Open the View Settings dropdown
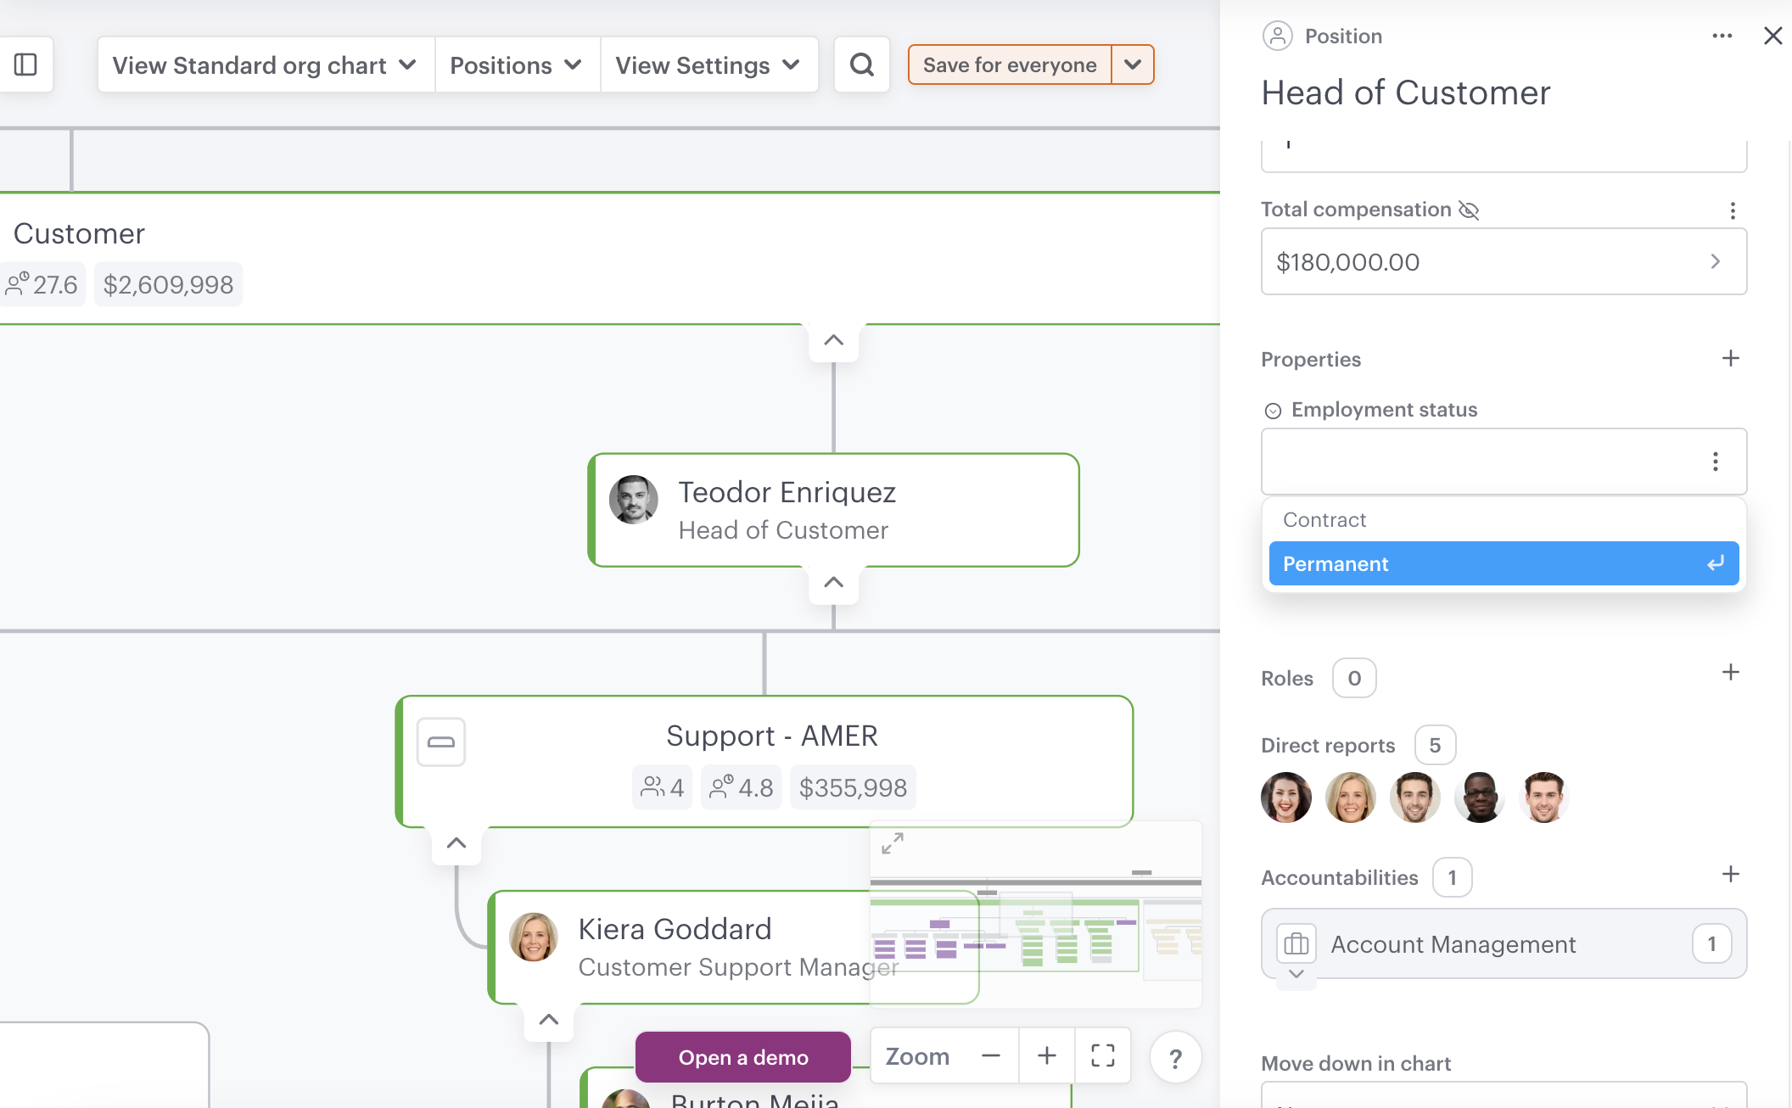The width and height of the screenshot is (1792, 1108). click(x=708, y=65)
